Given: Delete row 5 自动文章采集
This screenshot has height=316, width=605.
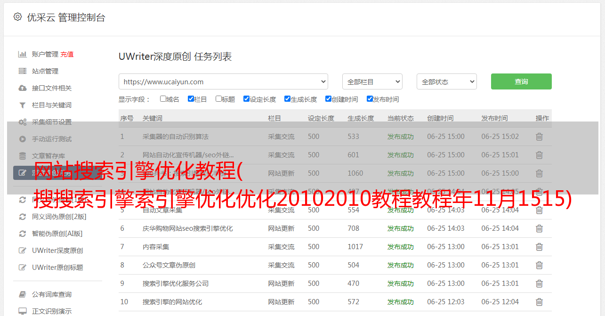Looking at the screenshot, I should pyautogui.click(x=540, y=210).
